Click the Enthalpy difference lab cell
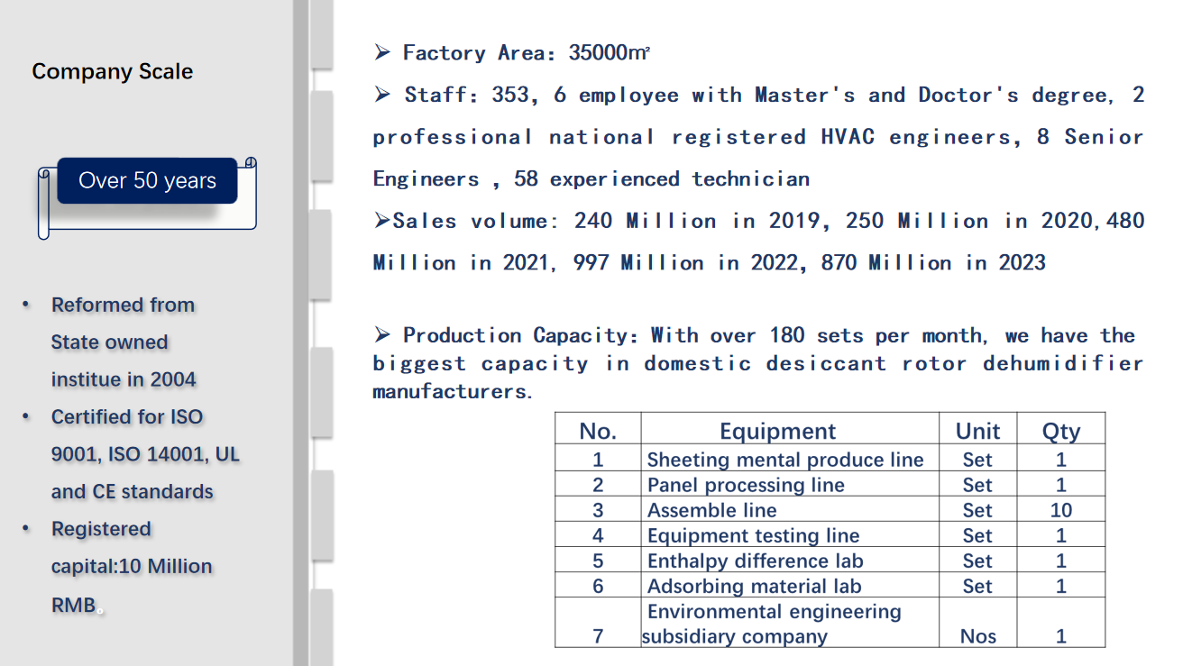Viewport: 1183px width, 666px height. 755,561
